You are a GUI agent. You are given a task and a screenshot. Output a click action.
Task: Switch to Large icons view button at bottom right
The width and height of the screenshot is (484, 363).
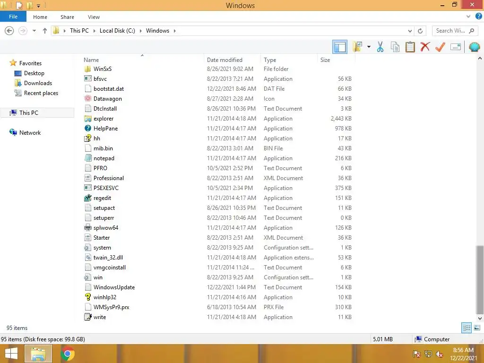477,328
